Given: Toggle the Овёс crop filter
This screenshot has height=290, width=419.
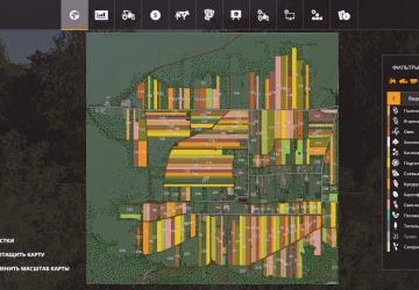Looking at the screenshot, I should coord(404,132).
